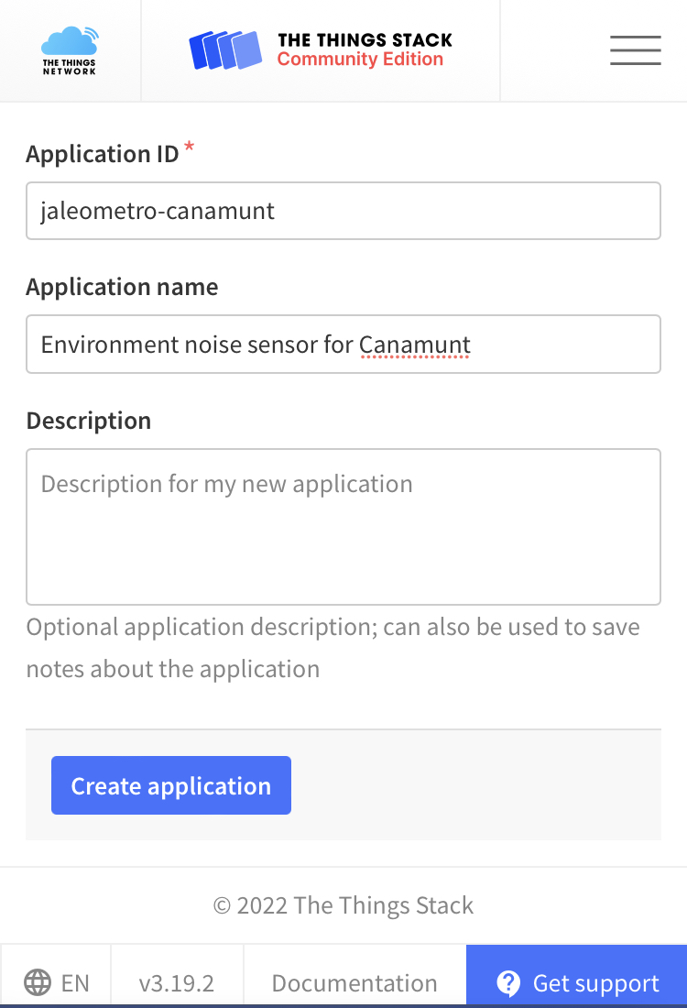Click the Description field label
This screenshot has width=687, height=1008.
(89, 421)
